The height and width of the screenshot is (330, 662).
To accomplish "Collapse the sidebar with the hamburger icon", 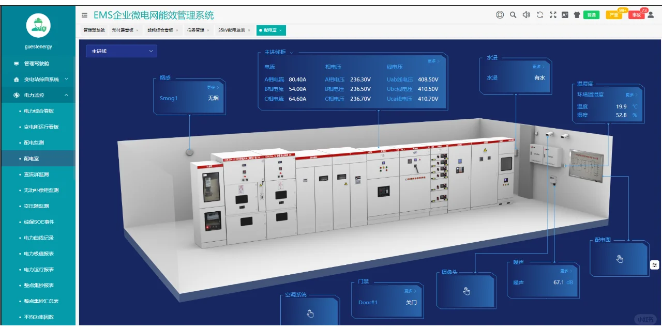I will tap(85, 15).
